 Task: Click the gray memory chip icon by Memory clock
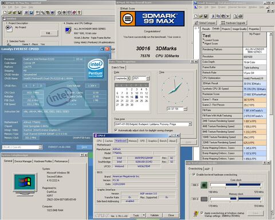204,199
